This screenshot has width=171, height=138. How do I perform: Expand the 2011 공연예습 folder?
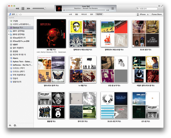9,31
